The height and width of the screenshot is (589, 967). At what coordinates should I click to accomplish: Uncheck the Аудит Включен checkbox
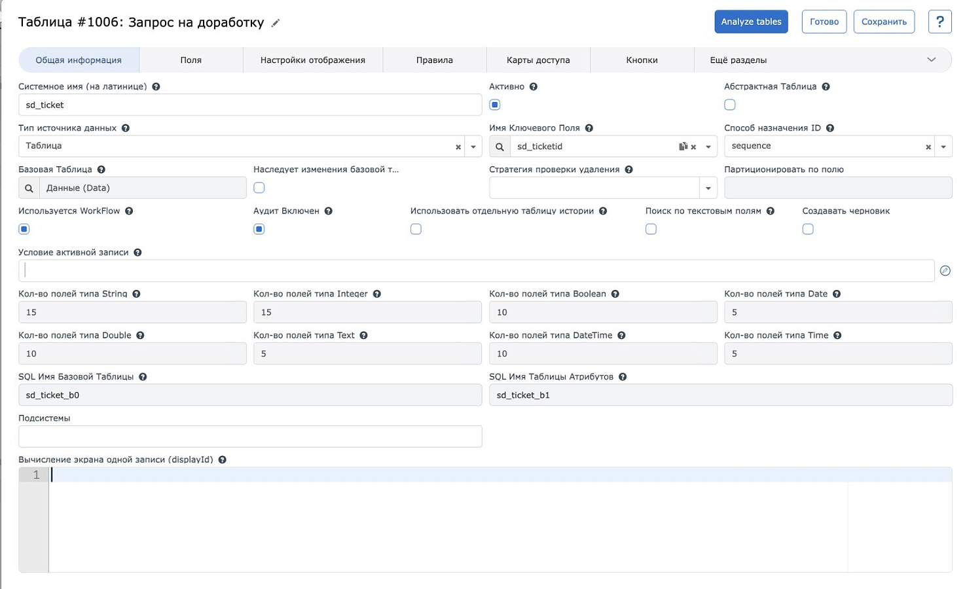[259, 229]
